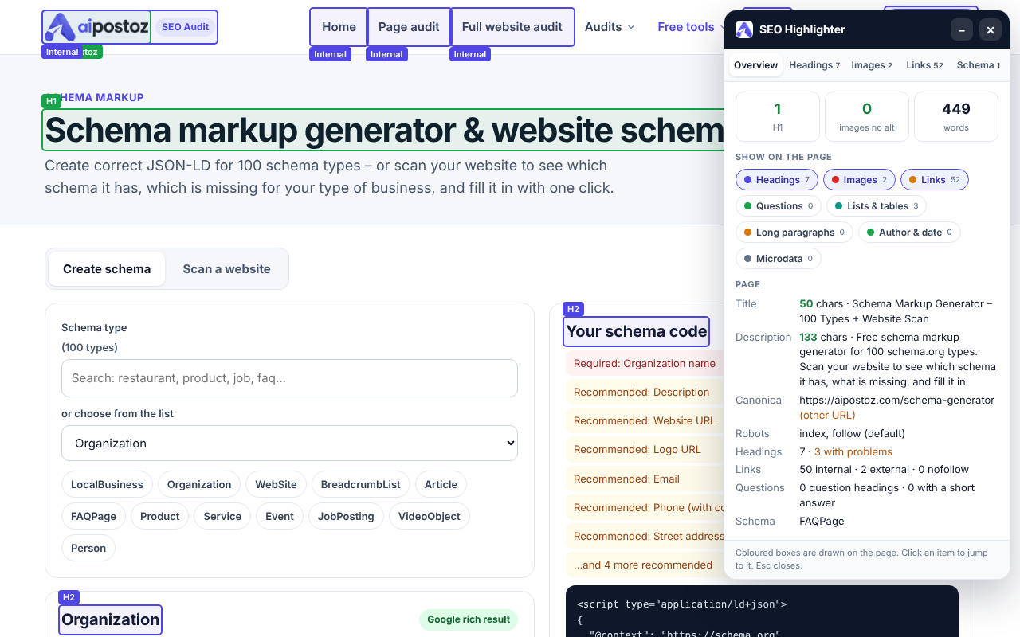
Task: Open the Page audit nav link
Action: click(409, 27)
